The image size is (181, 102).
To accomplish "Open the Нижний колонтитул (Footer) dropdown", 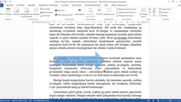I will [136, 12].
